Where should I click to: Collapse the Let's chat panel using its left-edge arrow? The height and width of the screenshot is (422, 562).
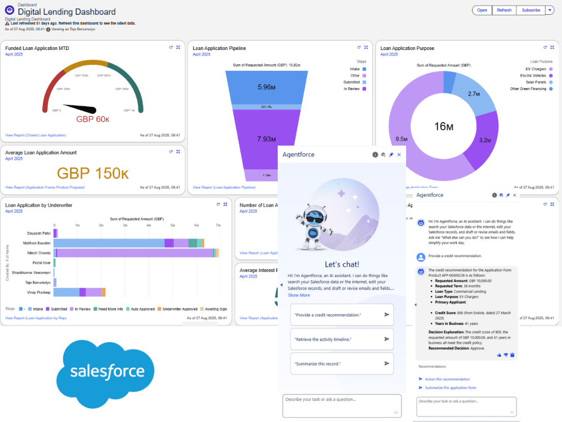[x=281, y=285]
